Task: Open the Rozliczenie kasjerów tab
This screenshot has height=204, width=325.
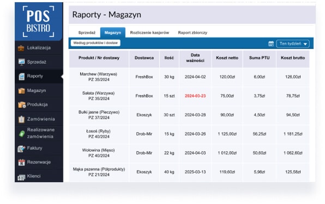Action: [x=149, y=33]
